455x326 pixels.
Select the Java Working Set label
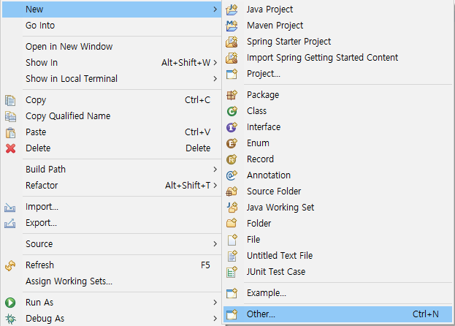(280, 208)
